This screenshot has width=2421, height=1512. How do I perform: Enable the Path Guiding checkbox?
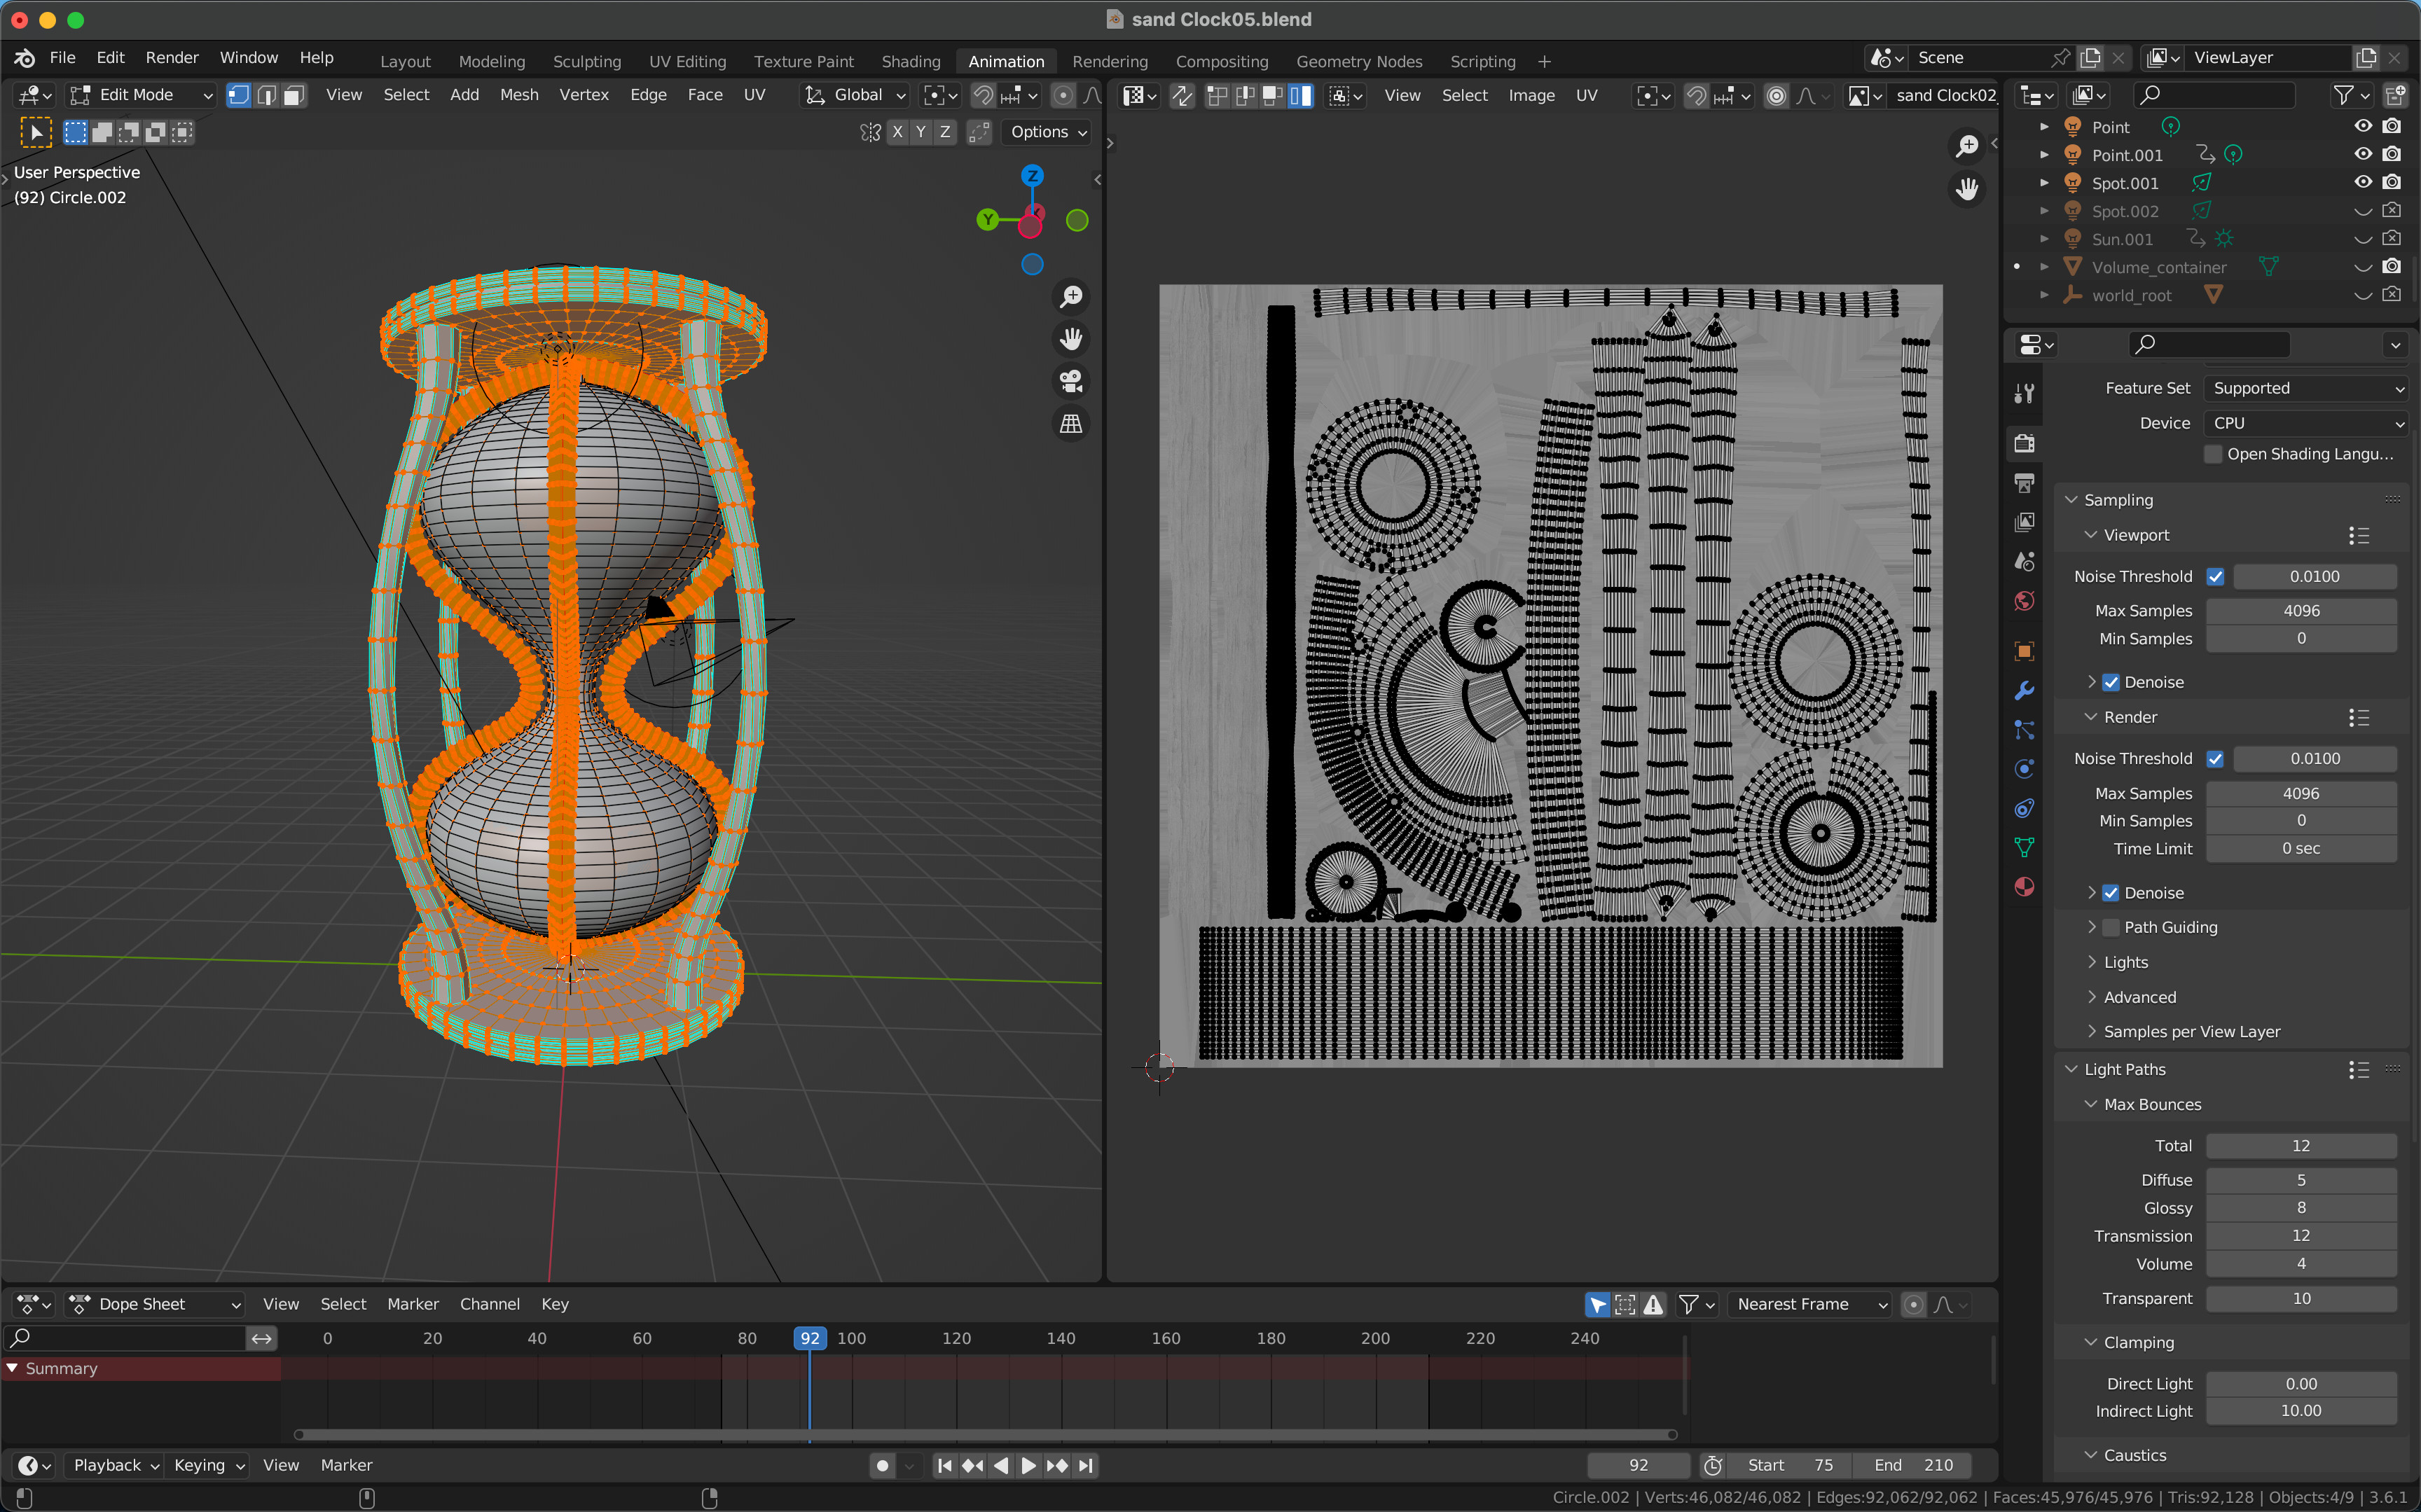coord(2111,927)
